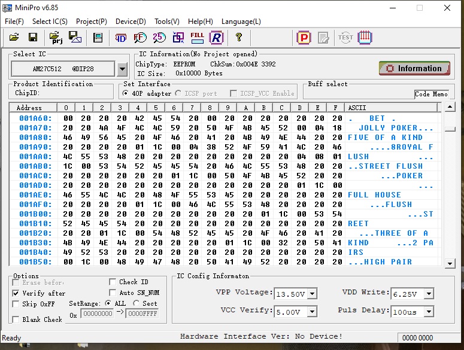Enable Check ID checkbox

coord(113,282)
